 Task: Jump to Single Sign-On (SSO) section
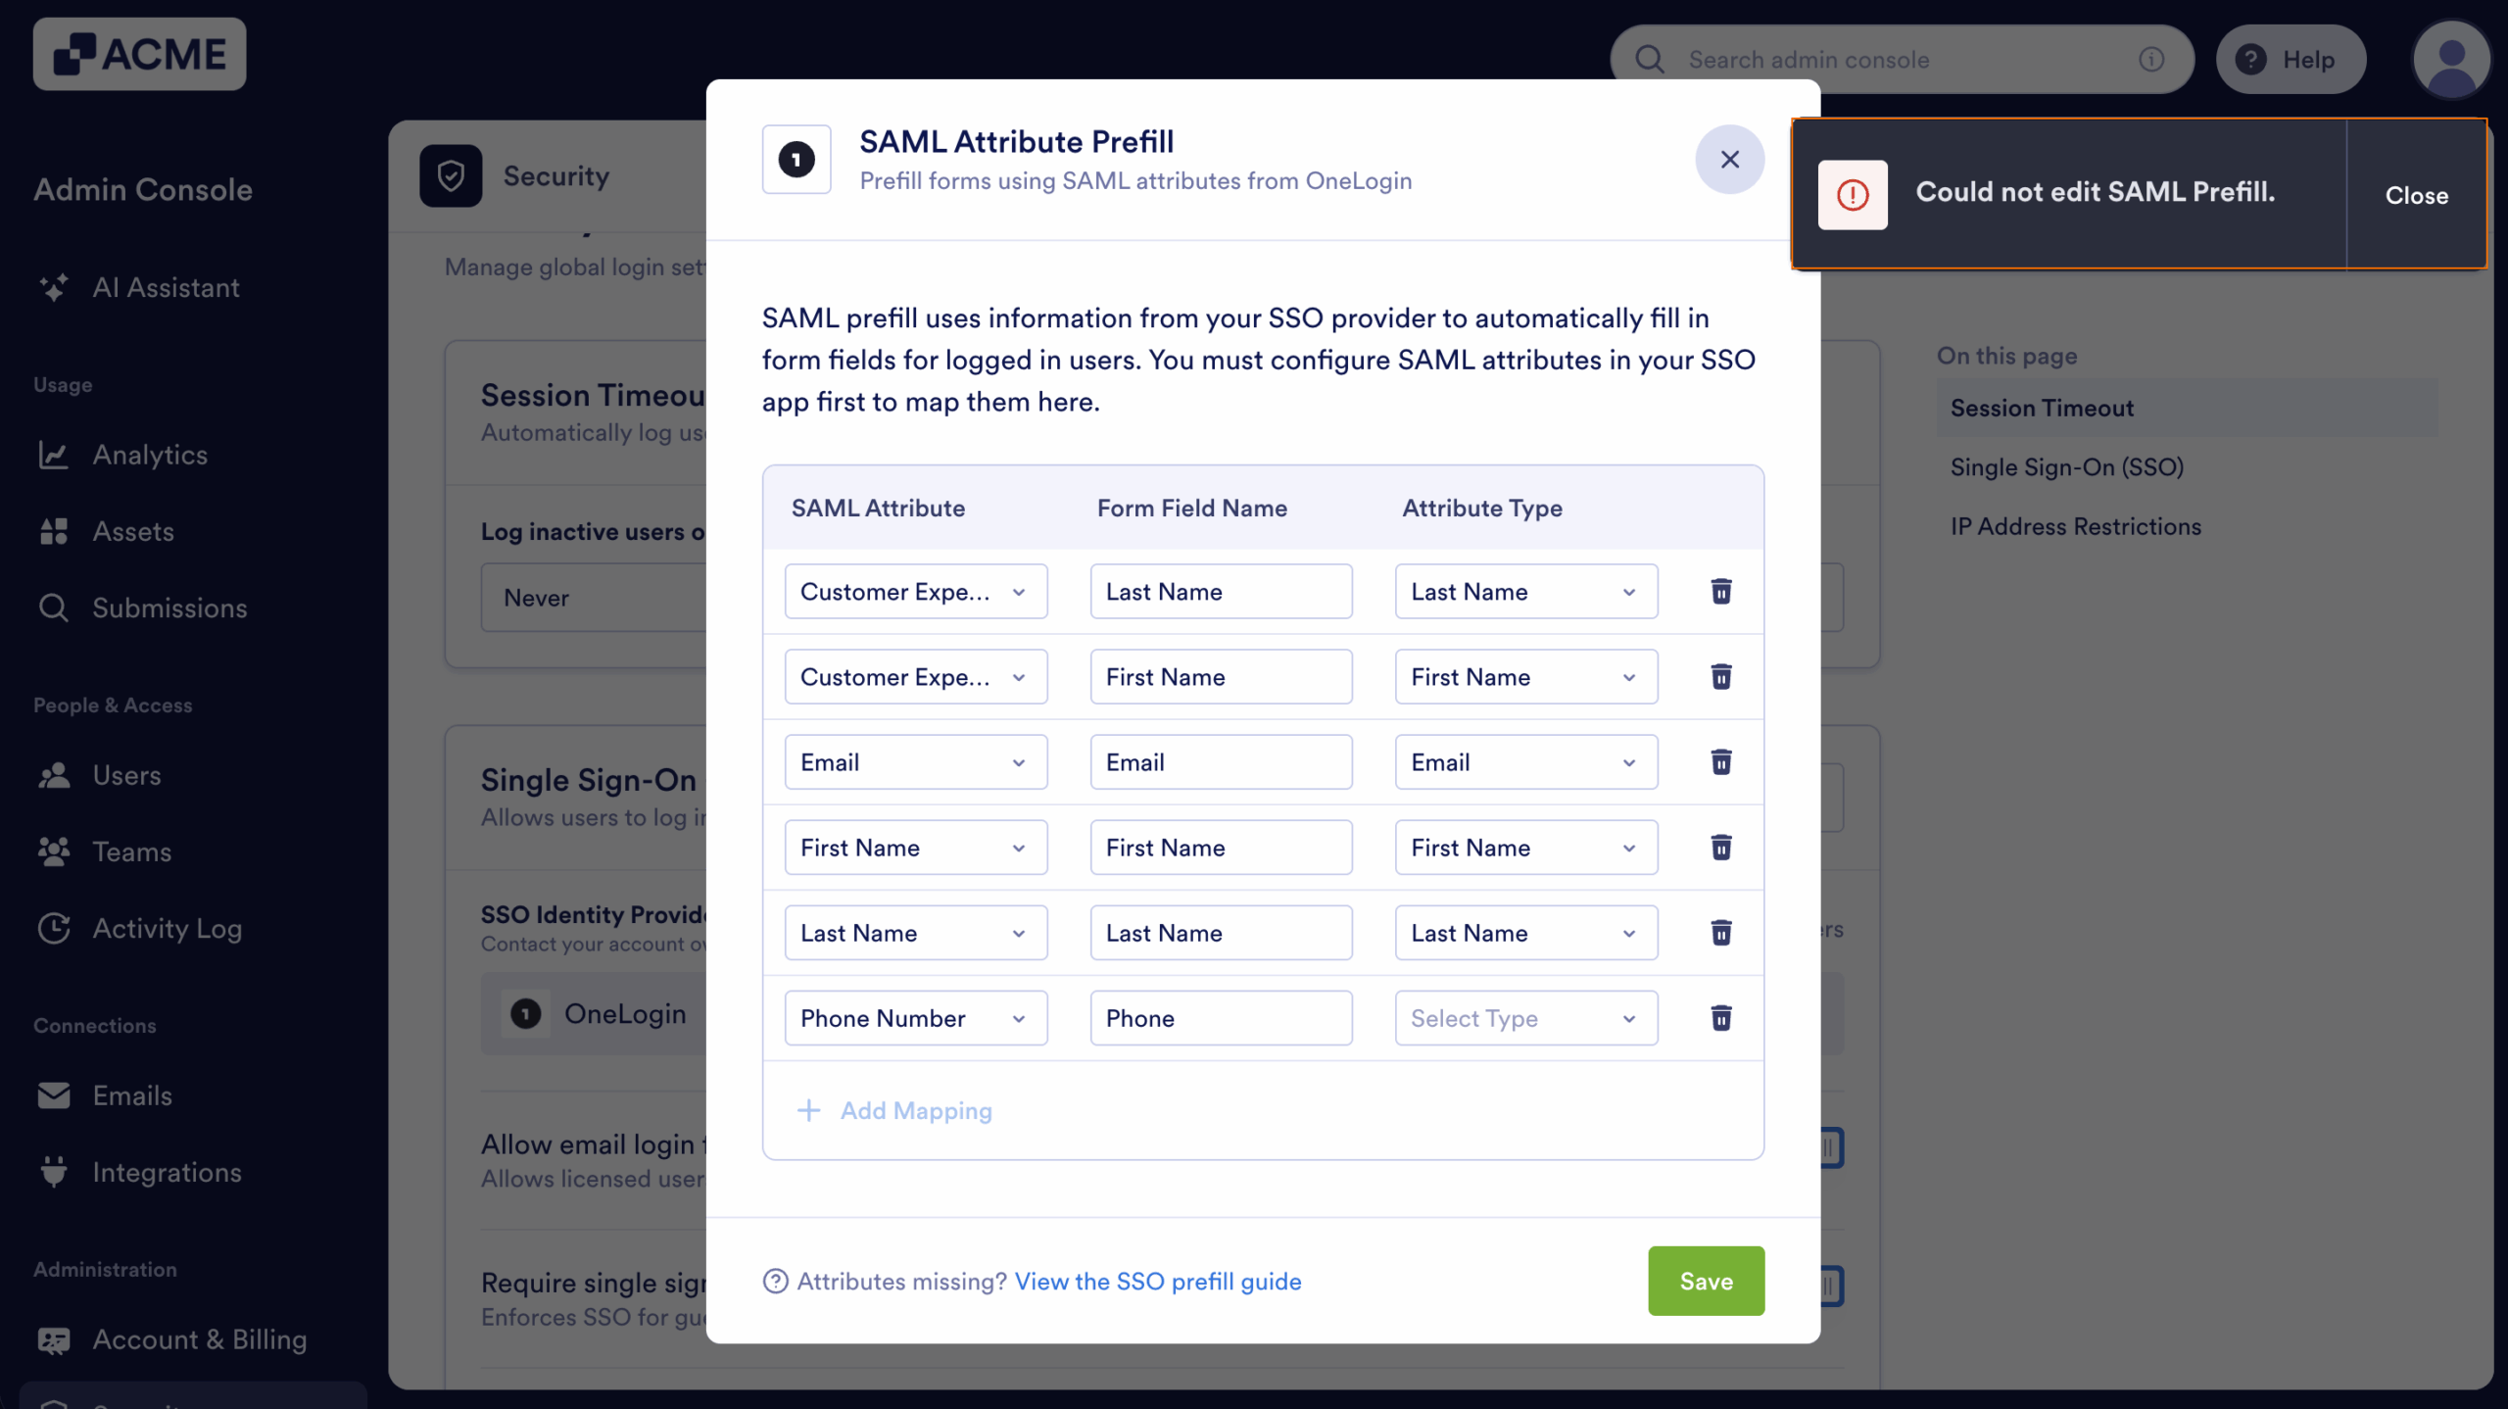2067,467
